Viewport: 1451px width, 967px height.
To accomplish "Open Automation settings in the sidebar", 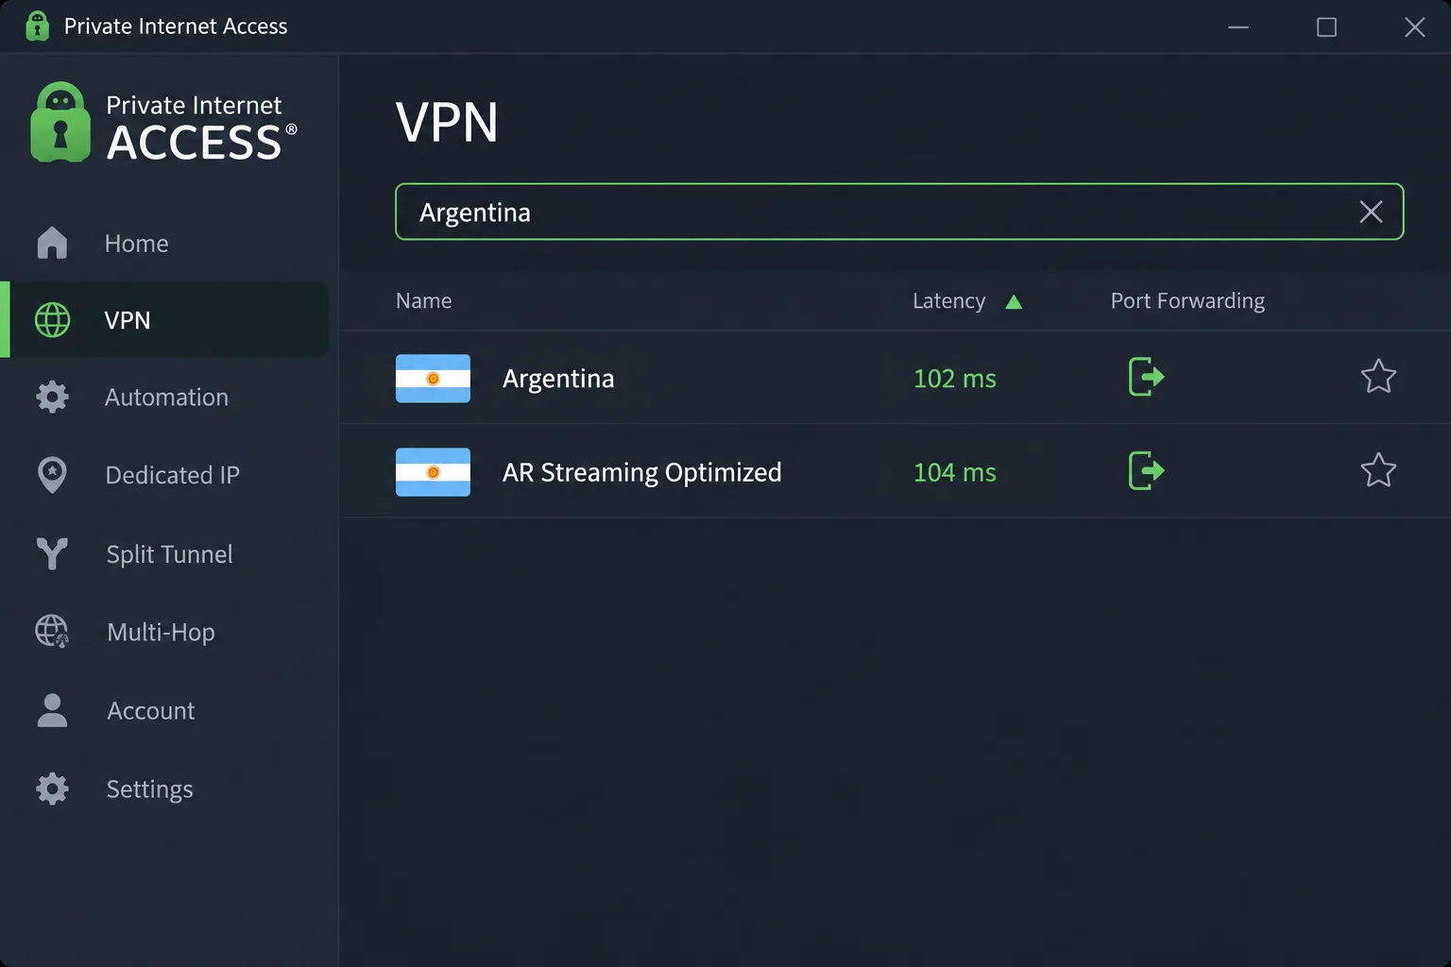I will tap(165, 397).
